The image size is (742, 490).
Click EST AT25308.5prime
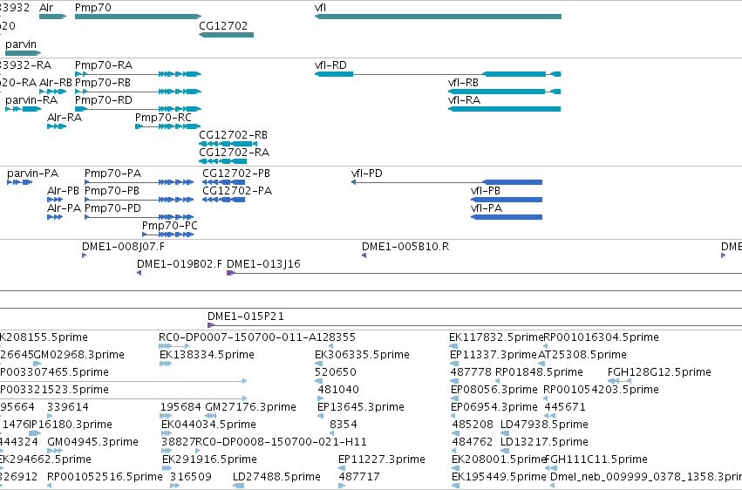coord(582,355)
